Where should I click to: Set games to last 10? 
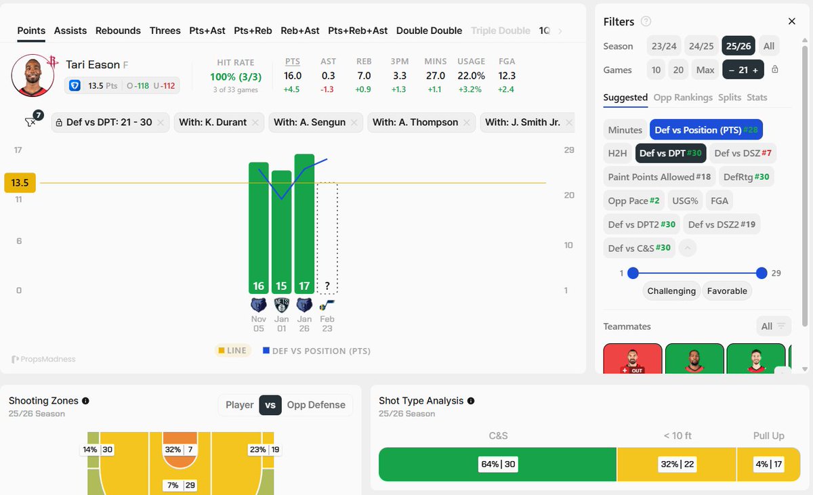pos(656,70)
